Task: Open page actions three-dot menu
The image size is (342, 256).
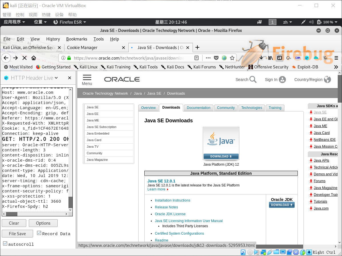Action: pyautogui.click(x=208, y=58)
